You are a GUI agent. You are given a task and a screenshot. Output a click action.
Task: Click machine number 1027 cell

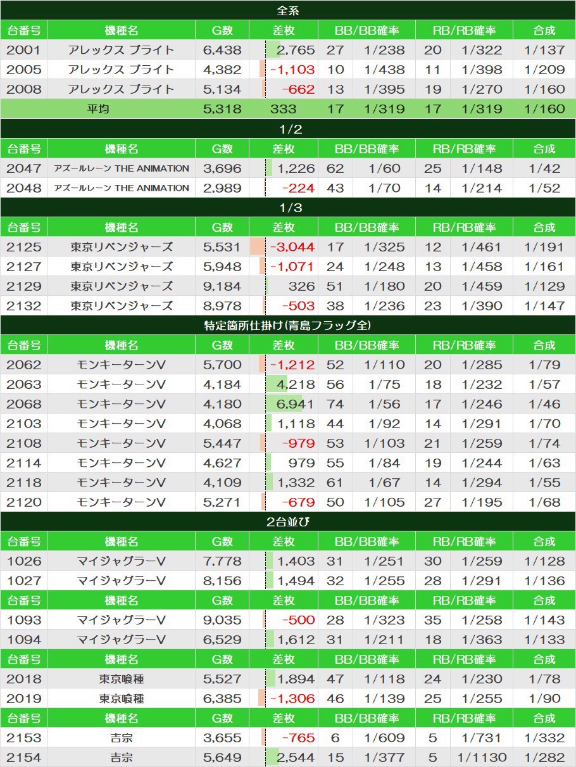point(23,580)
